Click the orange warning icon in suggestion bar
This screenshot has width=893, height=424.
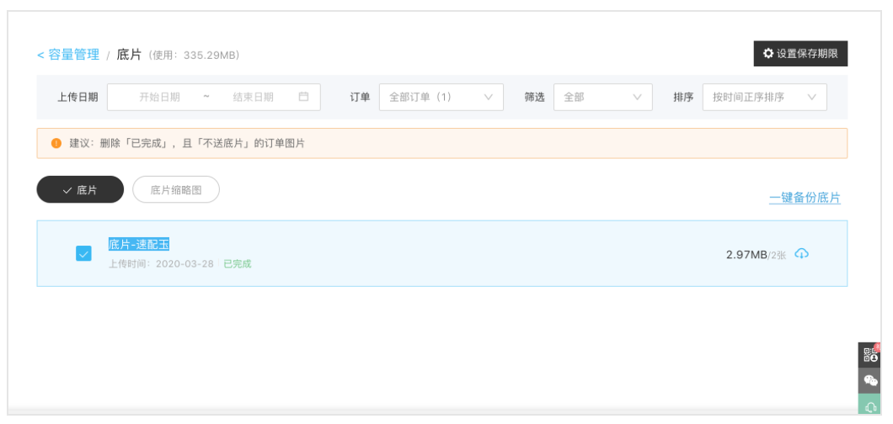coord(56,144)
